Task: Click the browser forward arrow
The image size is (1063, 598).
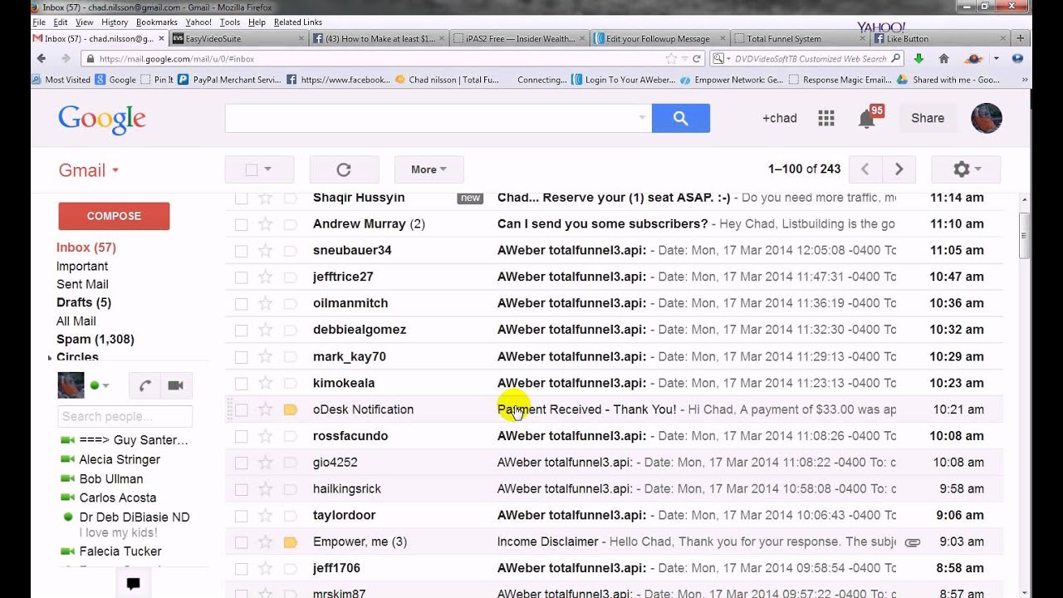Action: [x=66, y=58]
